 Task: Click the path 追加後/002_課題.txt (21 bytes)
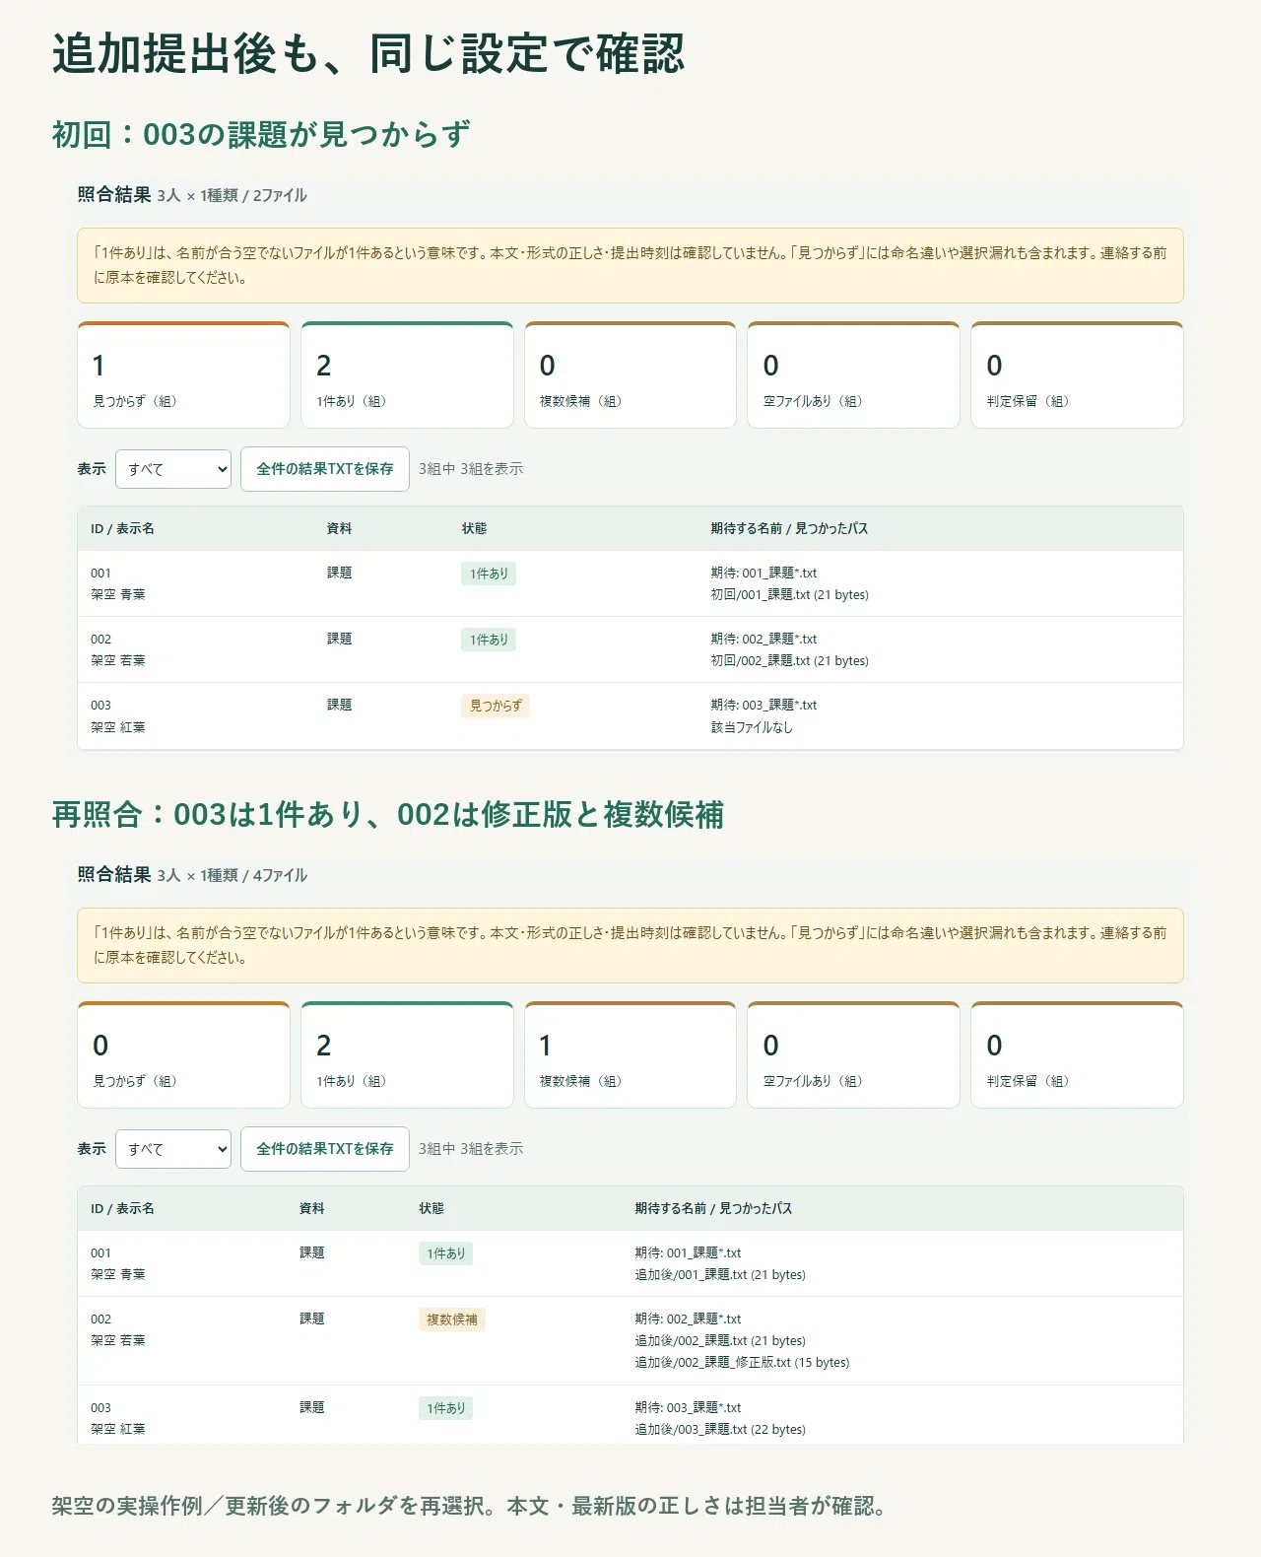click(720, 1341)
